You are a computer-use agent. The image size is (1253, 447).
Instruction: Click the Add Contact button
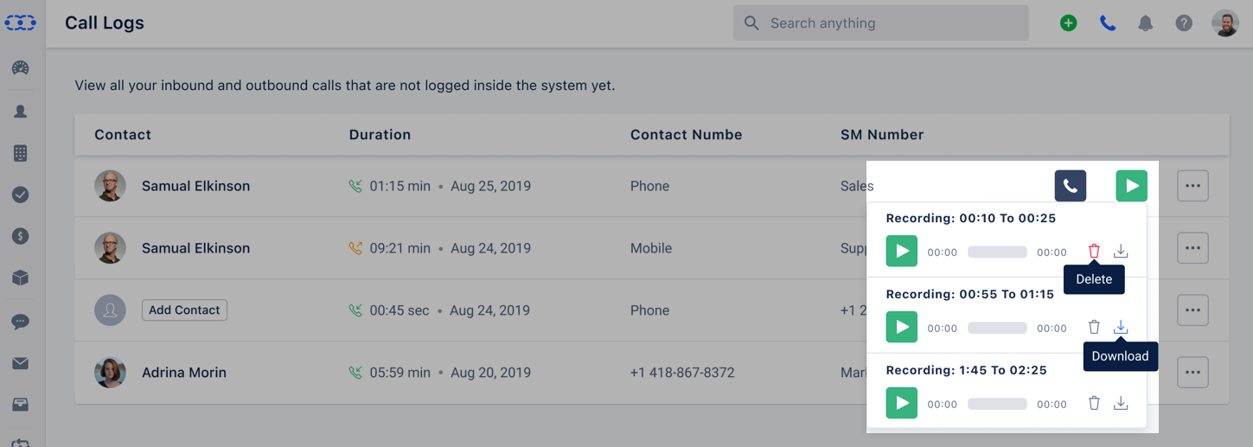click(x=184, y=310)
